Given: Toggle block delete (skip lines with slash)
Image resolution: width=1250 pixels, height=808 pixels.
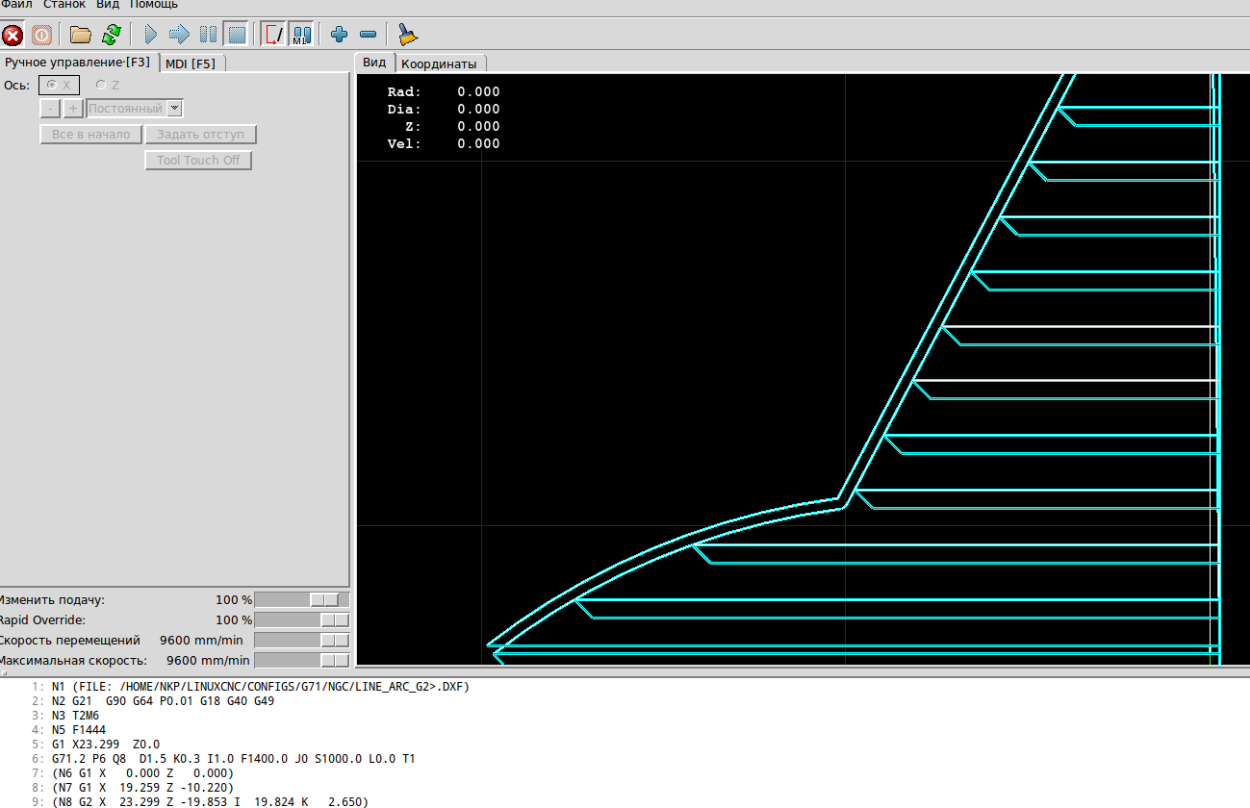Looking at the screenshot, I should click(273, 35).
